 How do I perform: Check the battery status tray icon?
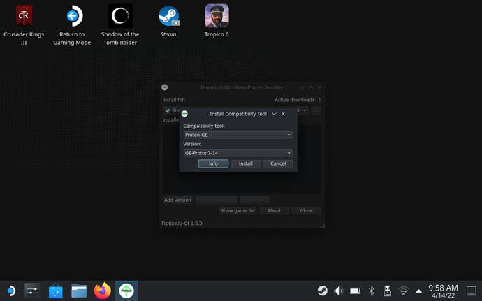point(355,291)
